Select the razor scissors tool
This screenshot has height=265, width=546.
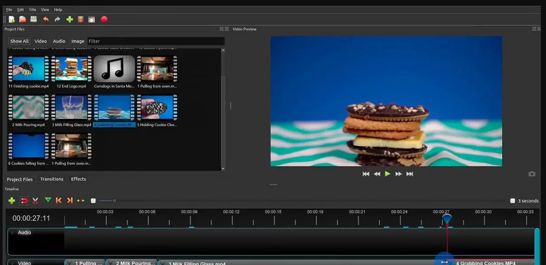point(35,201)
